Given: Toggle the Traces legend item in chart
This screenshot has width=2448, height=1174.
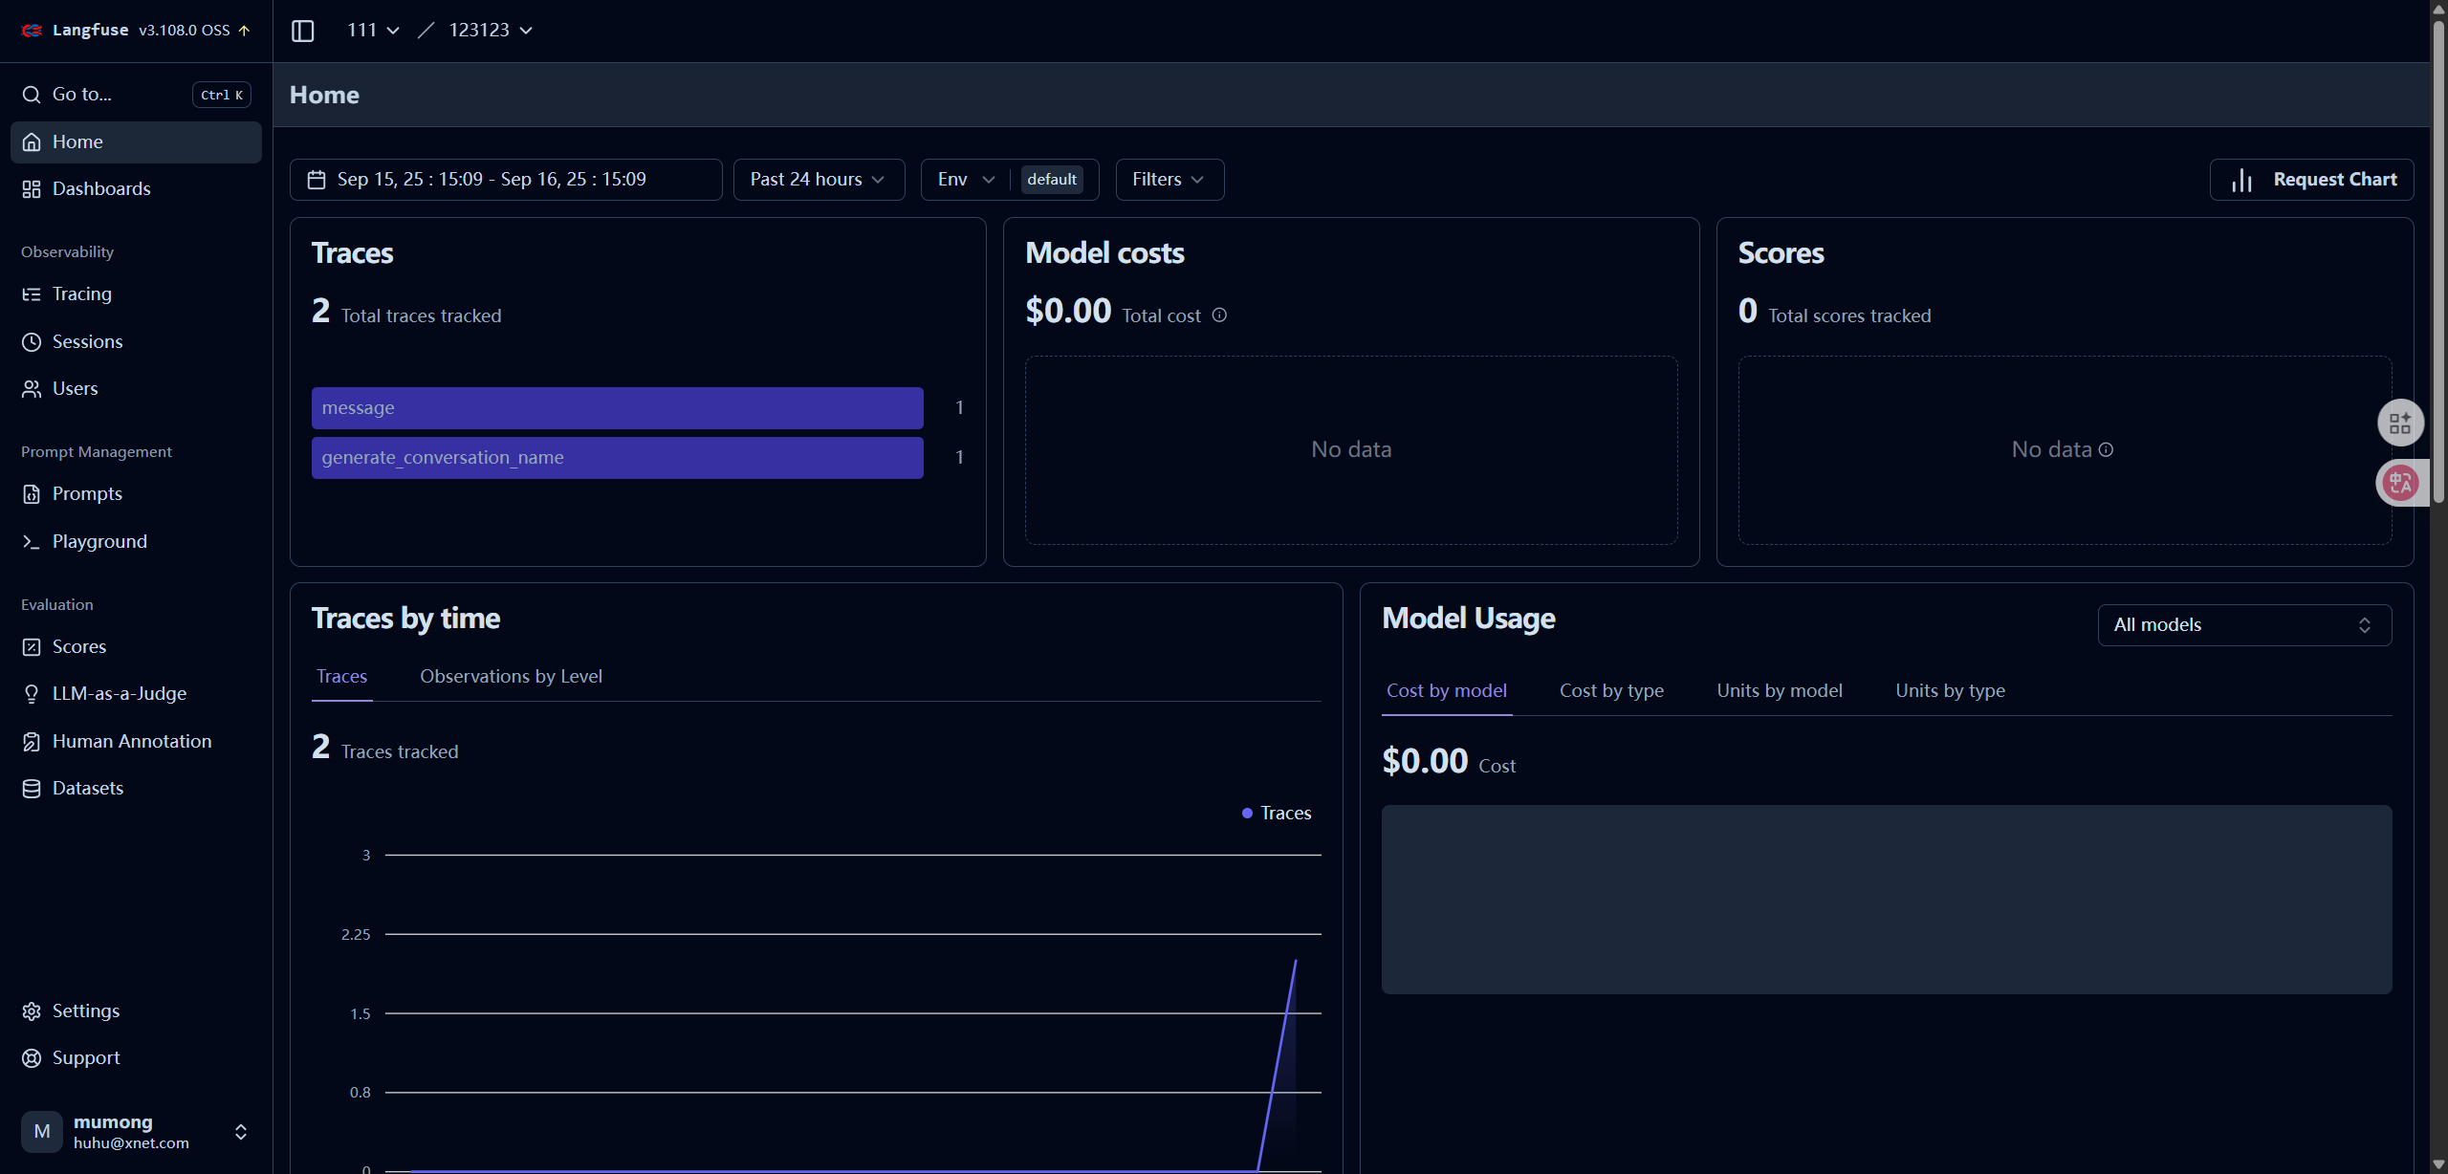Looking at the screenshot, I should (1277, 814).
